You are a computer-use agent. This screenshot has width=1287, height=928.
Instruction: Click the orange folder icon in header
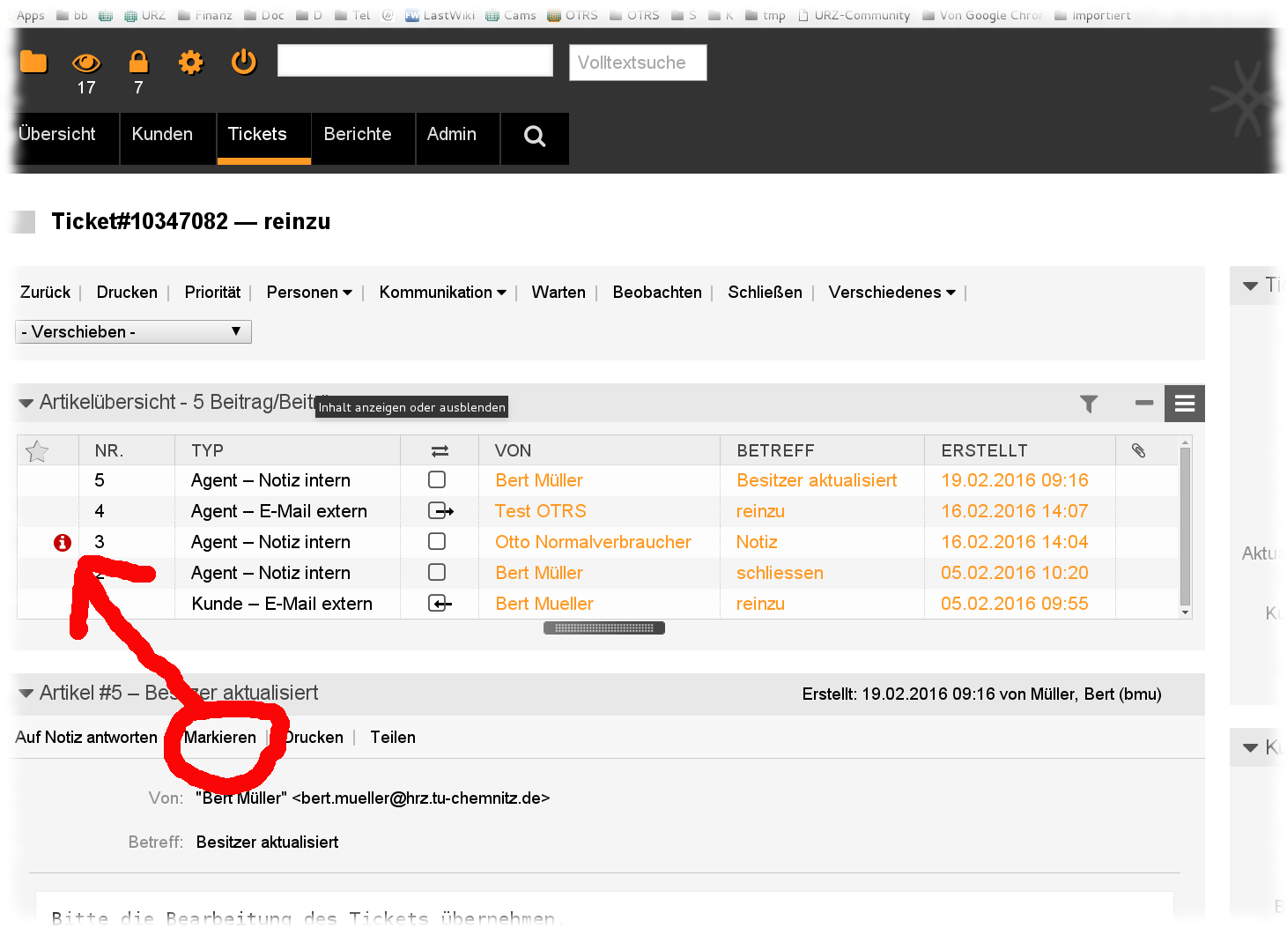tap(33, 62)
